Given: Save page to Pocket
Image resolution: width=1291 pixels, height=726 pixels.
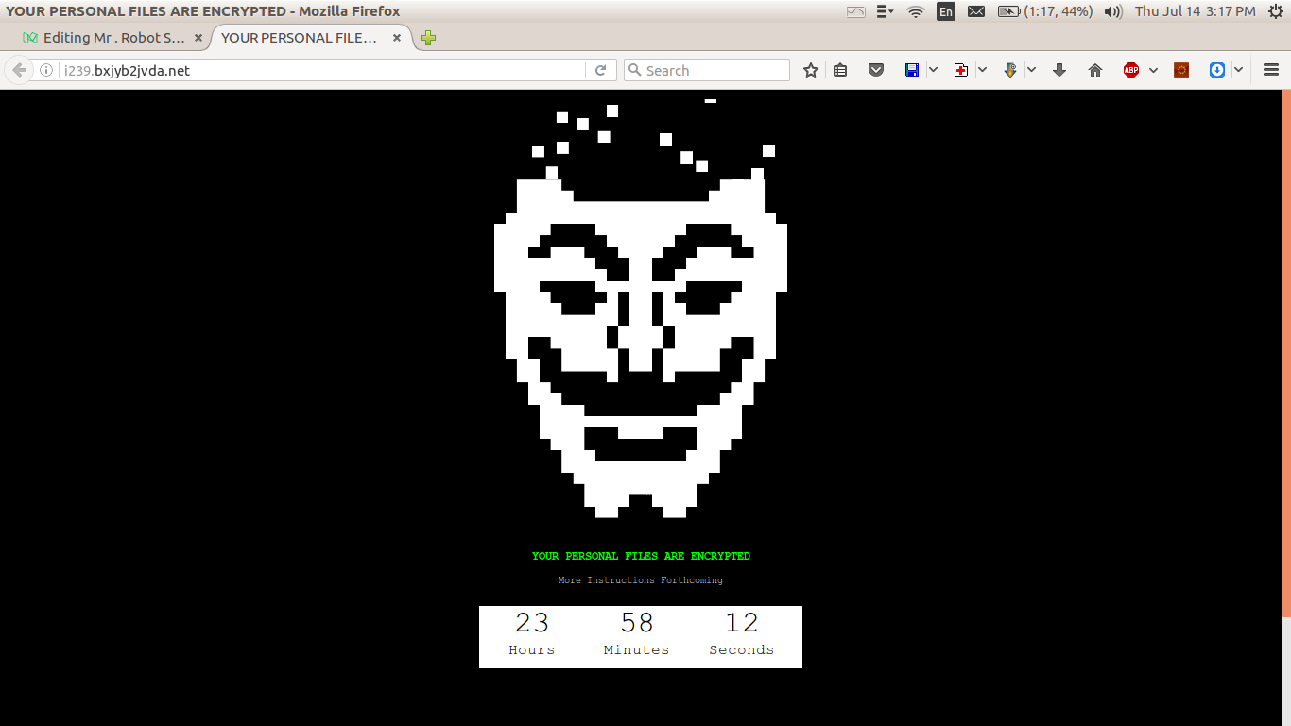Looking at the screenshot, I should pyautogui.click(x=876, y=70).
